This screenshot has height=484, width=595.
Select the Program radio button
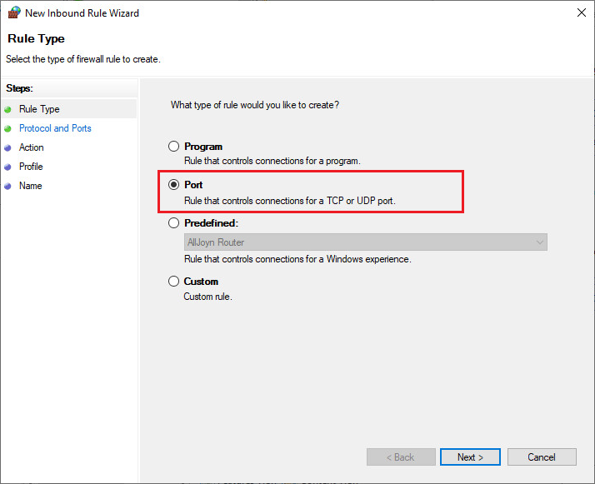tap(174, 147)
